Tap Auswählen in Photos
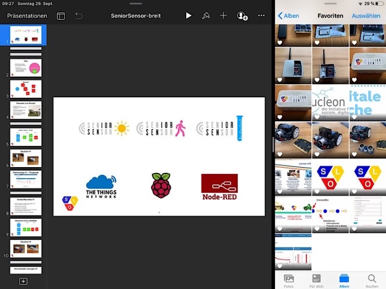This screenshot has width=386, height=289. (366, 16)
